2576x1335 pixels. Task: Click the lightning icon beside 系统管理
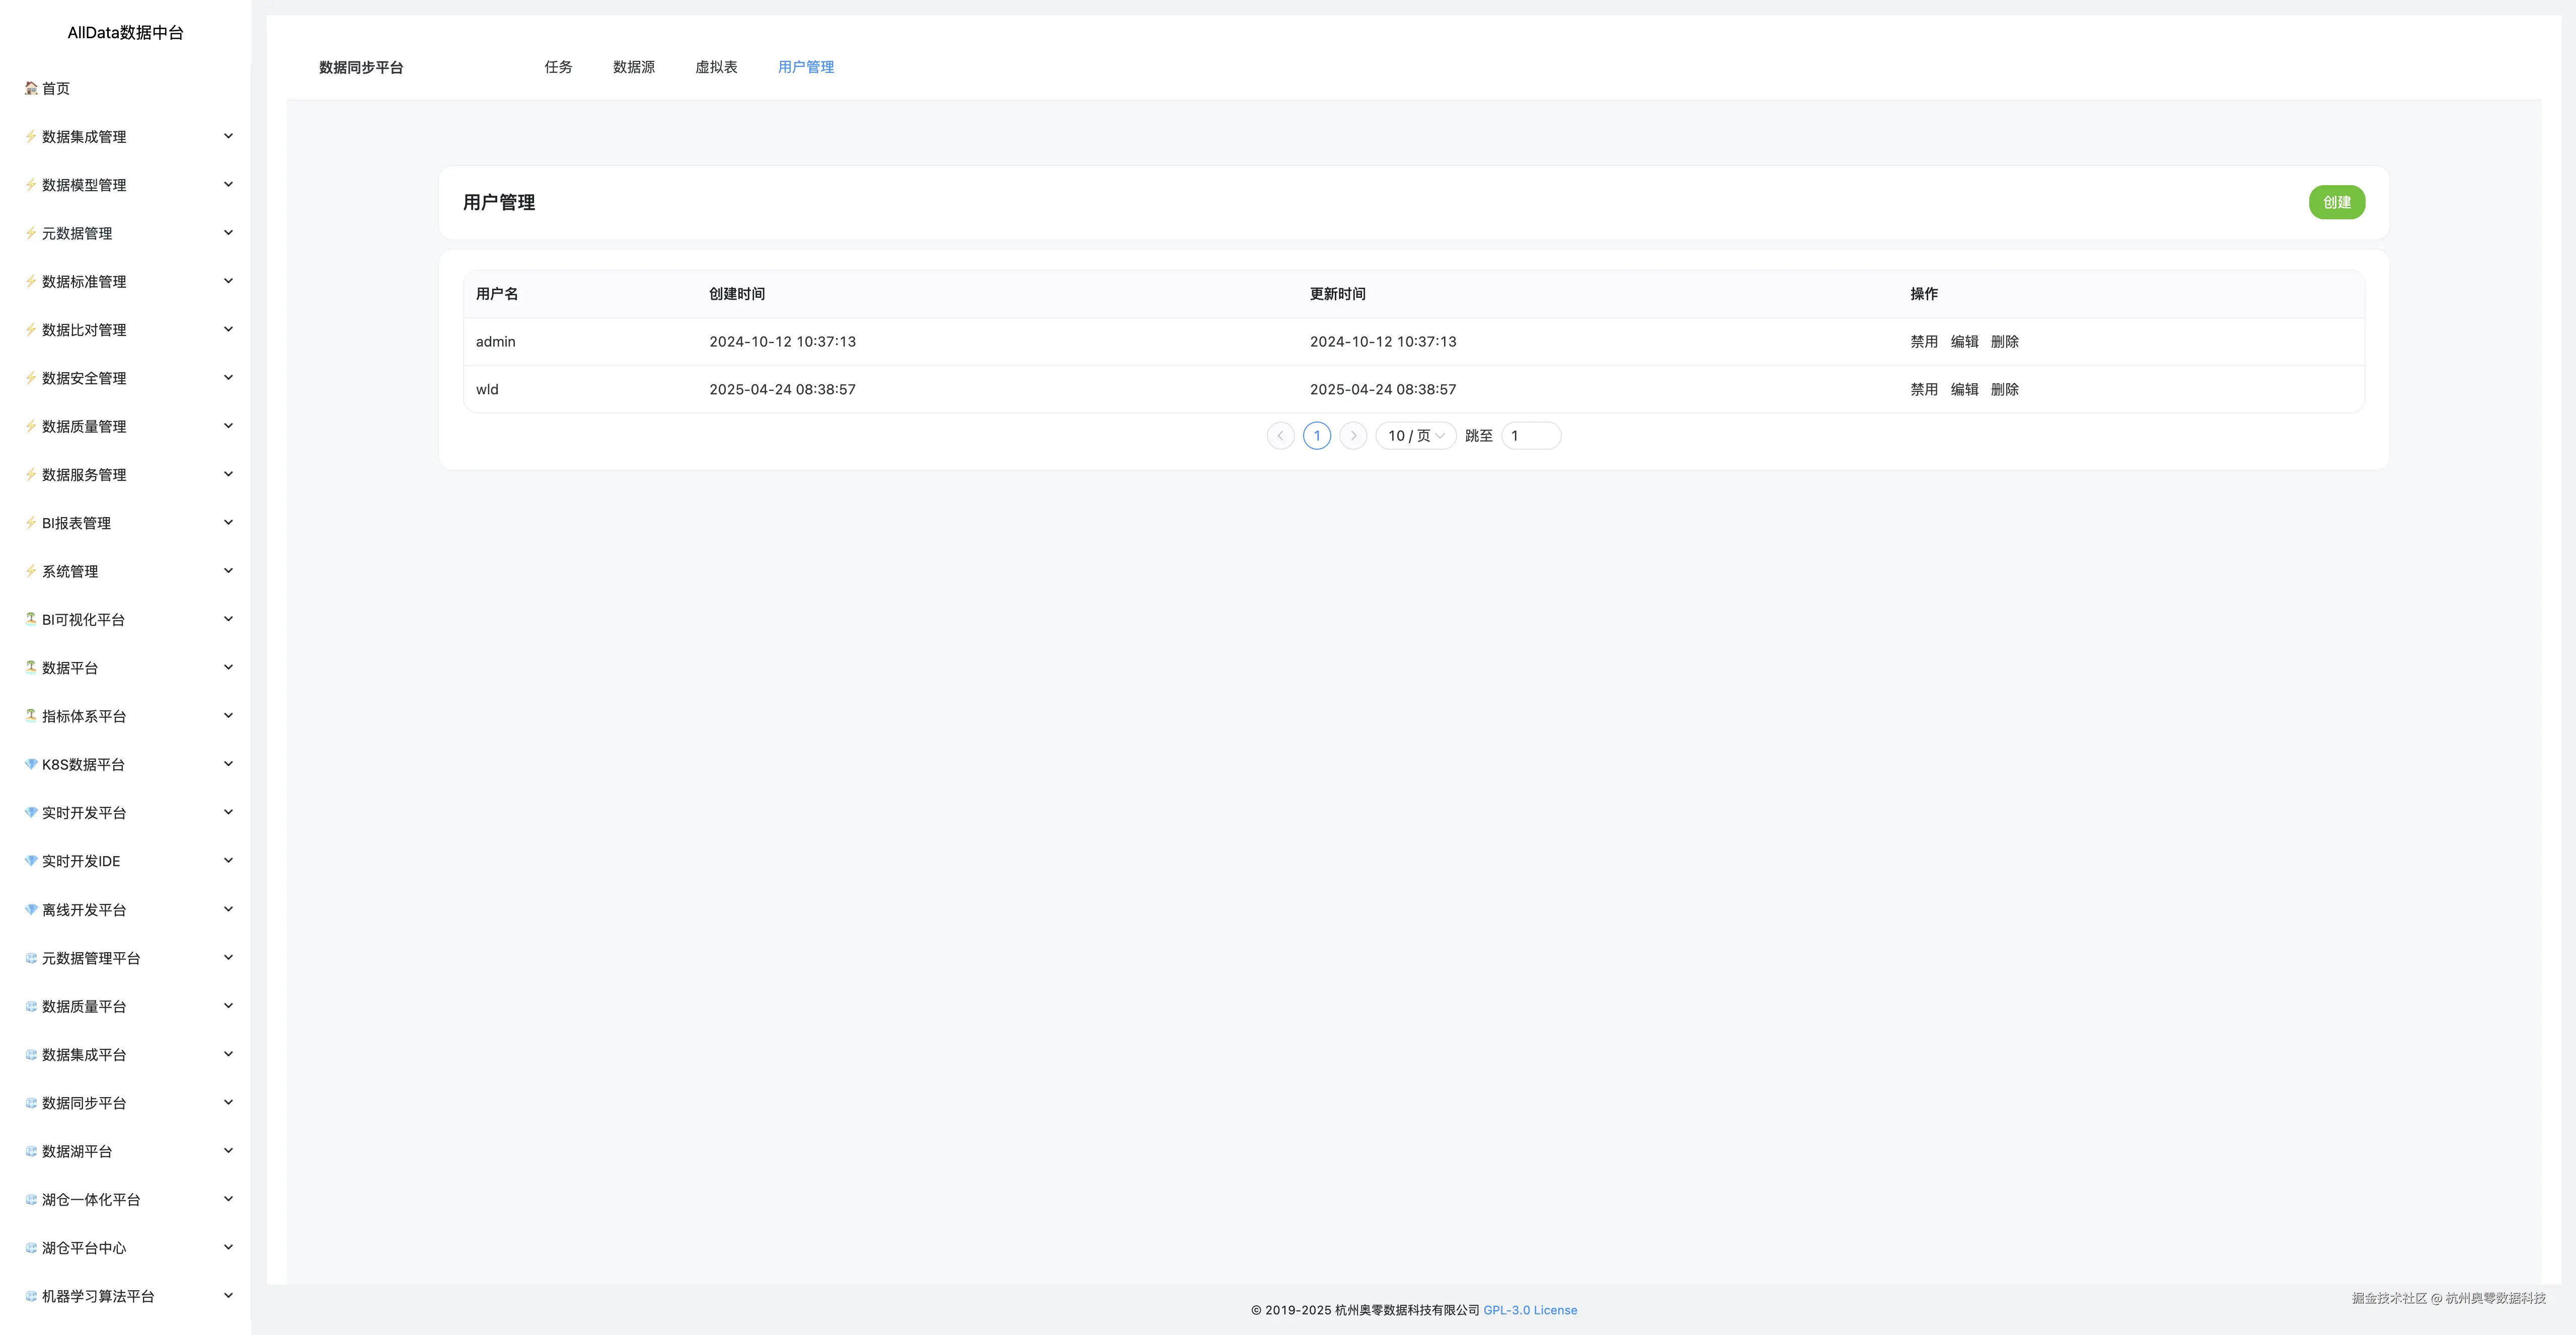pos(31,570)
